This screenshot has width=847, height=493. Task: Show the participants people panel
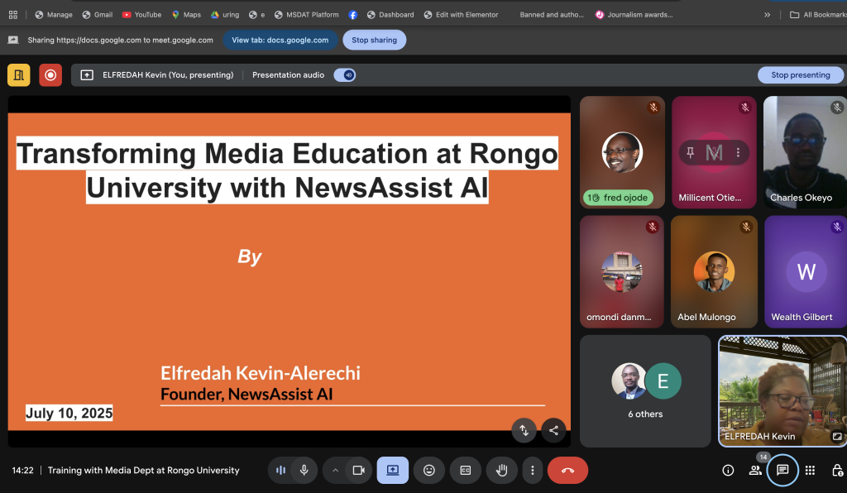tap(755, 471)
